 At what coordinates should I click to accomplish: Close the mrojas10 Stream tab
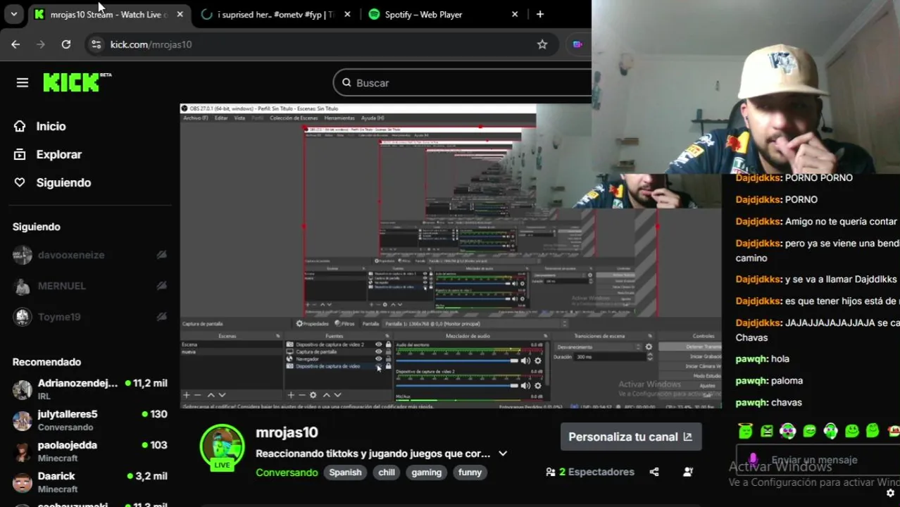[180, 14]
